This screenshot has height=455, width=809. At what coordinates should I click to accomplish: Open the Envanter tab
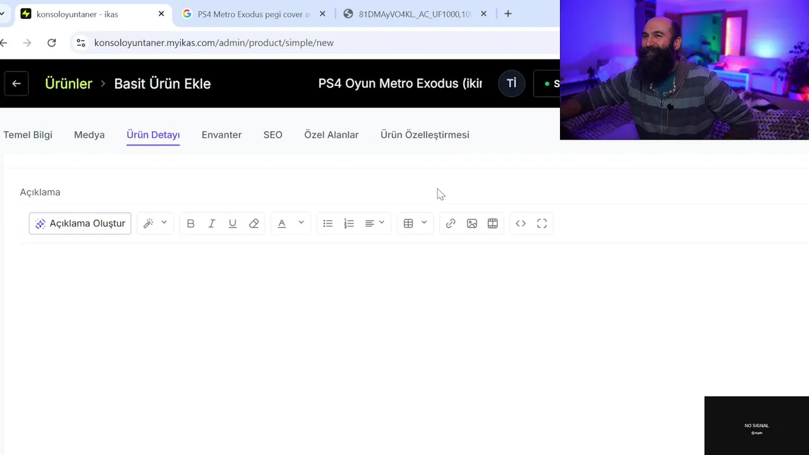[x=221, y=135]
